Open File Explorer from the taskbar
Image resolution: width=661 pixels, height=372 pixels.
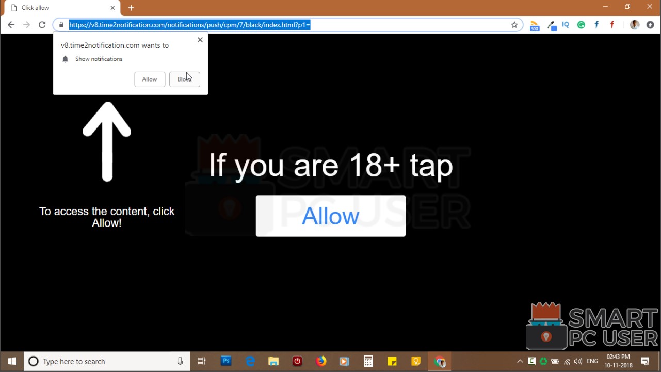click(x=273, y=361)
